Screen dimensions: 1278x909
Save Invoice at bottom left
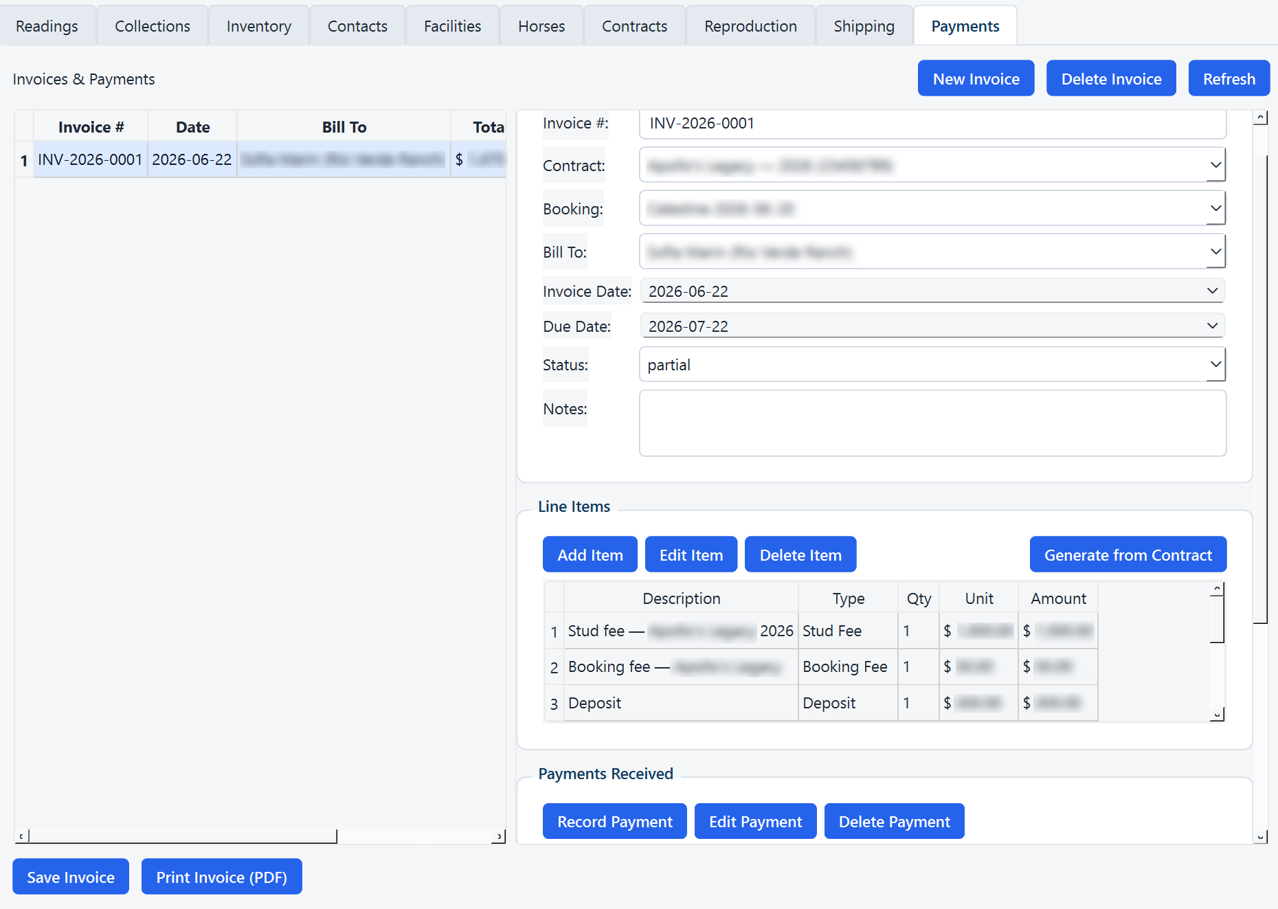point(71,877)
